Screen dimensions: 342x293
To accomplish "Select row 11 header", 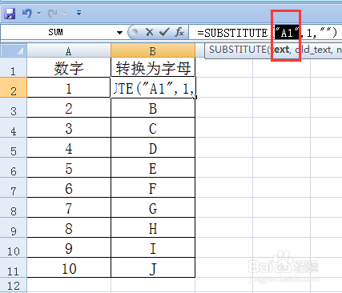I will (14, 267).
